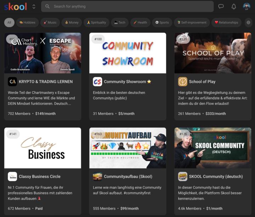Open the Community Showroom cover image
The width and height of the screenshot is (255, 217).
(x=127, y=53)
